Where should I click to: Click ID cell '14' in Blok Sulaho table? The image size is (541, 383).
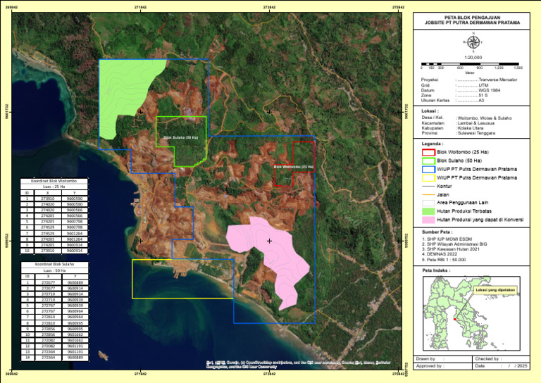coord(27,358)
